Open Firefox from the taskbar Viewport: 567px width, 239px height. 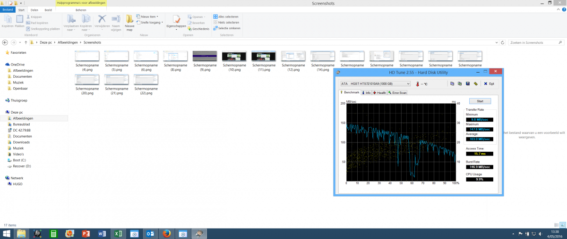tap(166, 233)
